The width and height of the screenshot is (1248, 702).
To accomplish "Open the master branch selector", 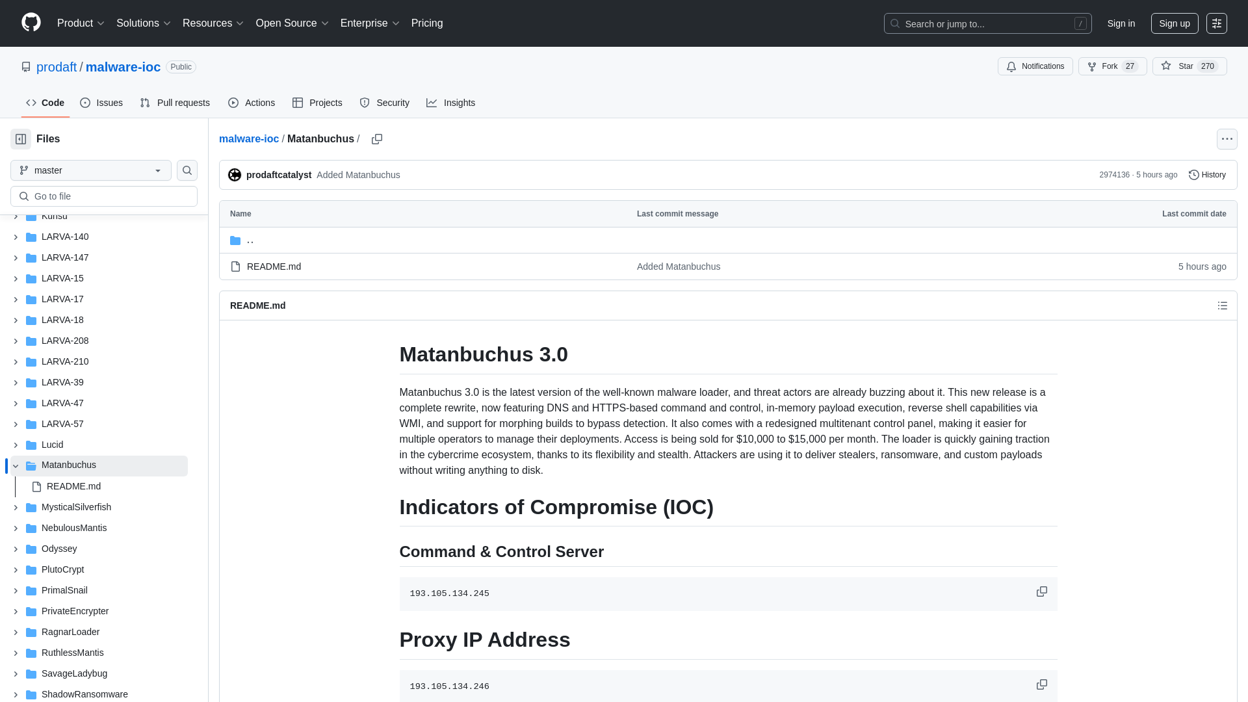I will click(91, 170).
